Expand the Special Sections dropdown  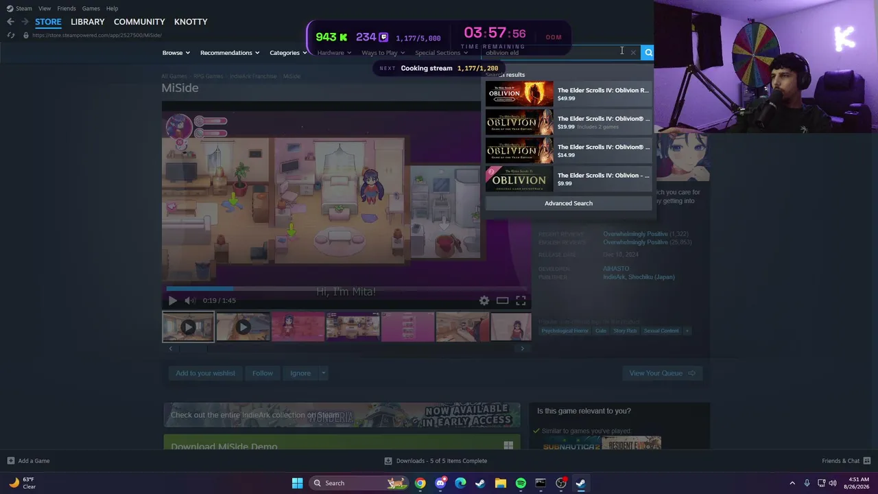441,53
